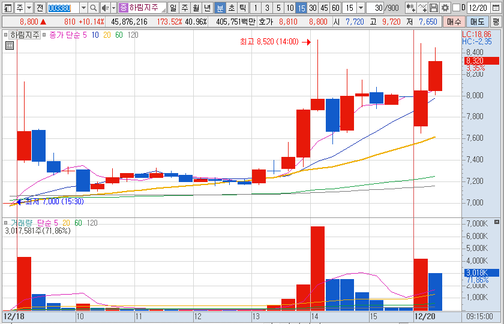Click the red current price tag 8,320
Image resolution: width=504 pixels, height=324 pixels.
481,61
